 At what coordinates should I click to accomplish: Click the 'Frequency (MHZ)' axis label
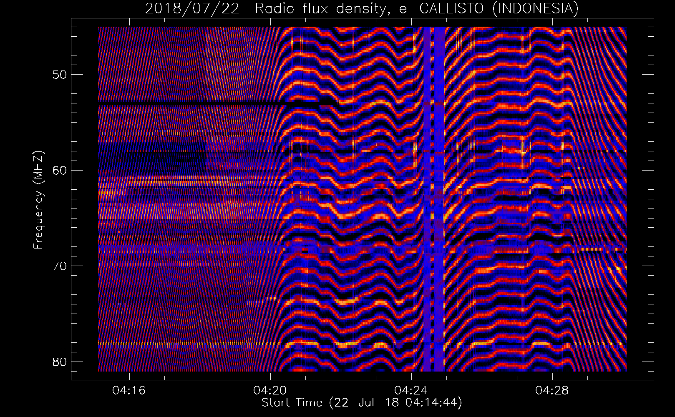point(38,200)
